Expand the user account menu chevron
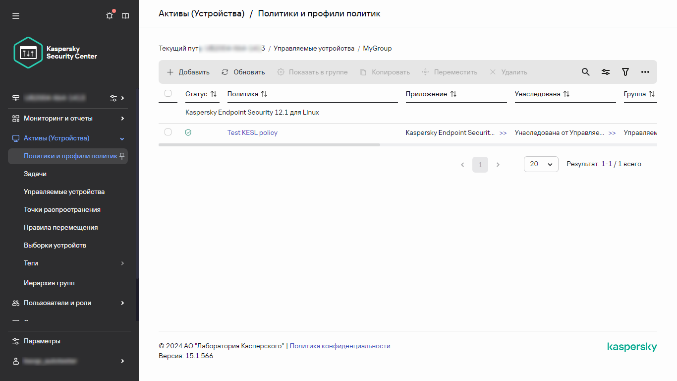Viewport: 677px width, 381px height. coord(122,361)
